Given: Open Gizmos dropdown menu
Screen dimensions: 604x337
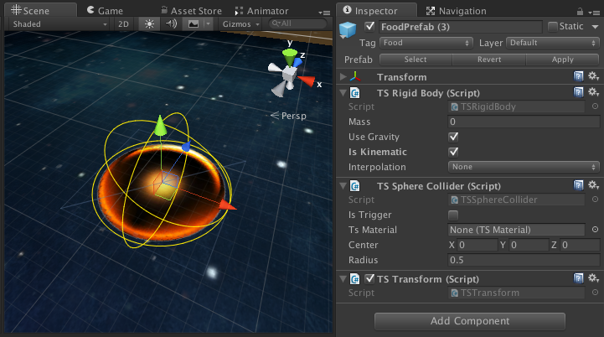Looking at the screenshot, I should [240, 24].
